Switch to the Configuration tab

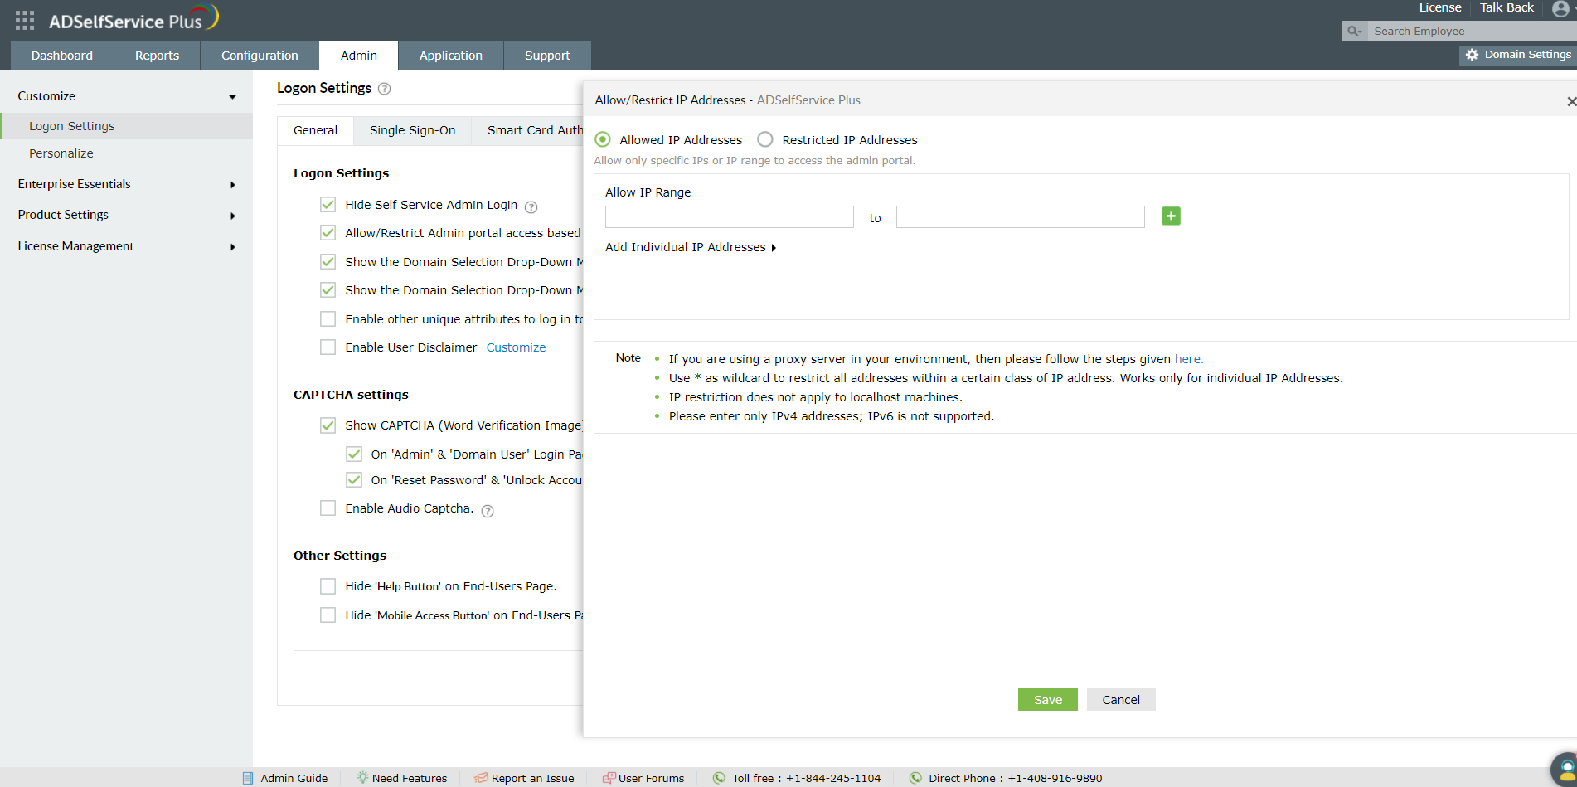(x=260, y=56)
